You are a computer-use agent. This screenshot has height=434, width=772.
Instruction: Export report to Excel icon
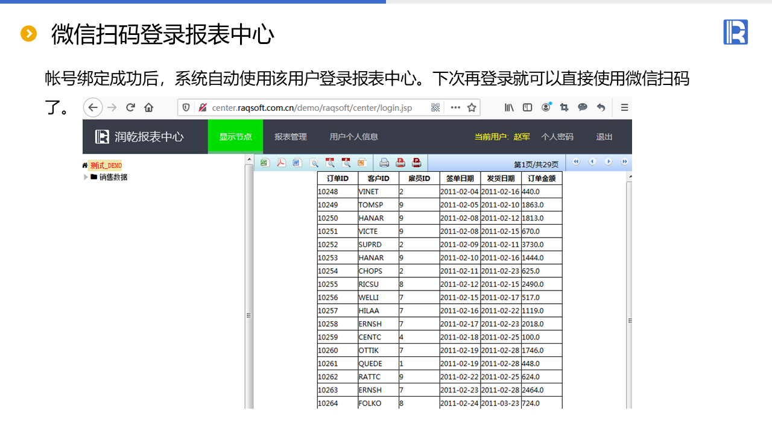(x=264, y=162)
